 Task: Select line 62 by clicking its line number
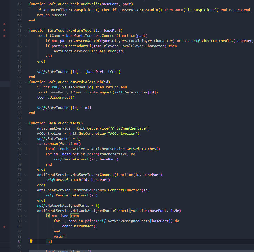click(19, 128)
